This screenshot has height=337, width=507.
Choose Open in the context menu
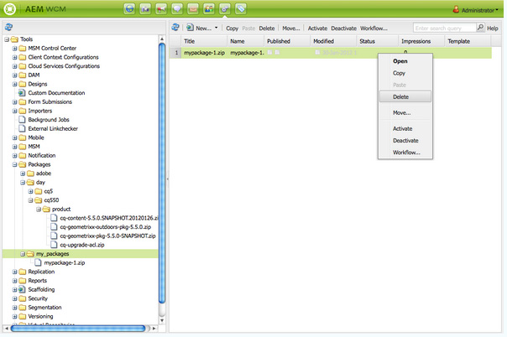[x=405, y=61]
